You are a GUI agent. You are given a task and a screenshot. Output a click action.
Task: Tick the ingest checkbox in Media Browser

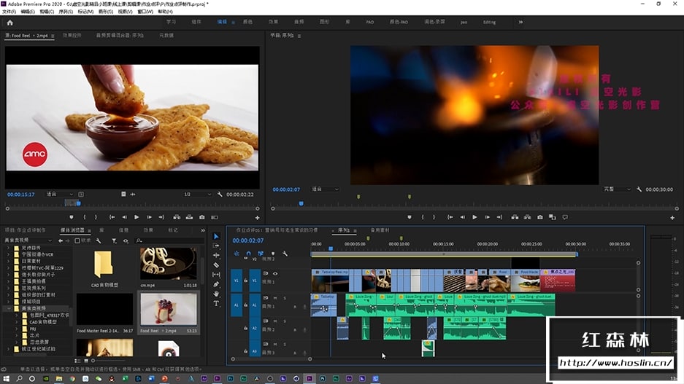(77, 240)
